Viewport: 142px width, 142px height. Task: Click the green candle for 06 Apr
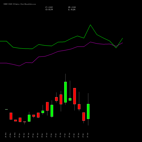(x=29, y=118)
